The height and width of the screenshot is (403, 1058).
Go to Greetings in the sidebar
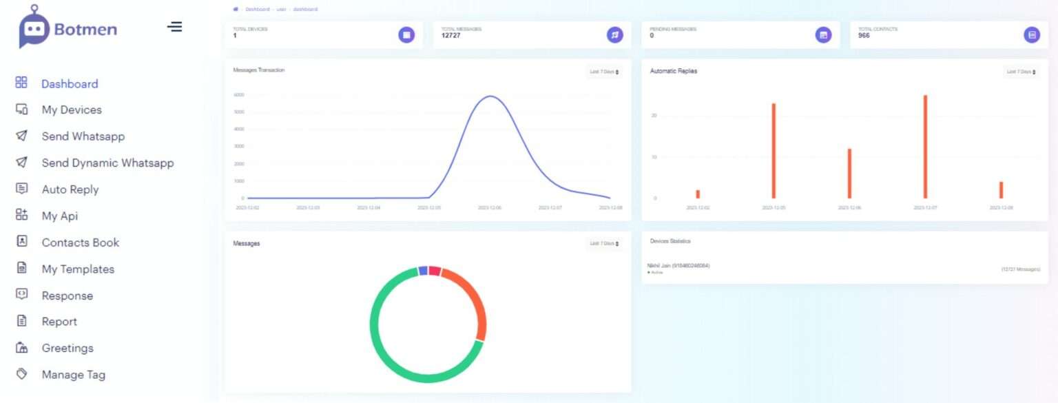[68, 348]
